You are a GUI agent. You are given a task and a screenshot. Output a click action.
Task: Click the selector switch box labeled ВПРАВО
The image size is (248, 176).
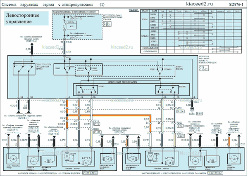coord(167,90)
